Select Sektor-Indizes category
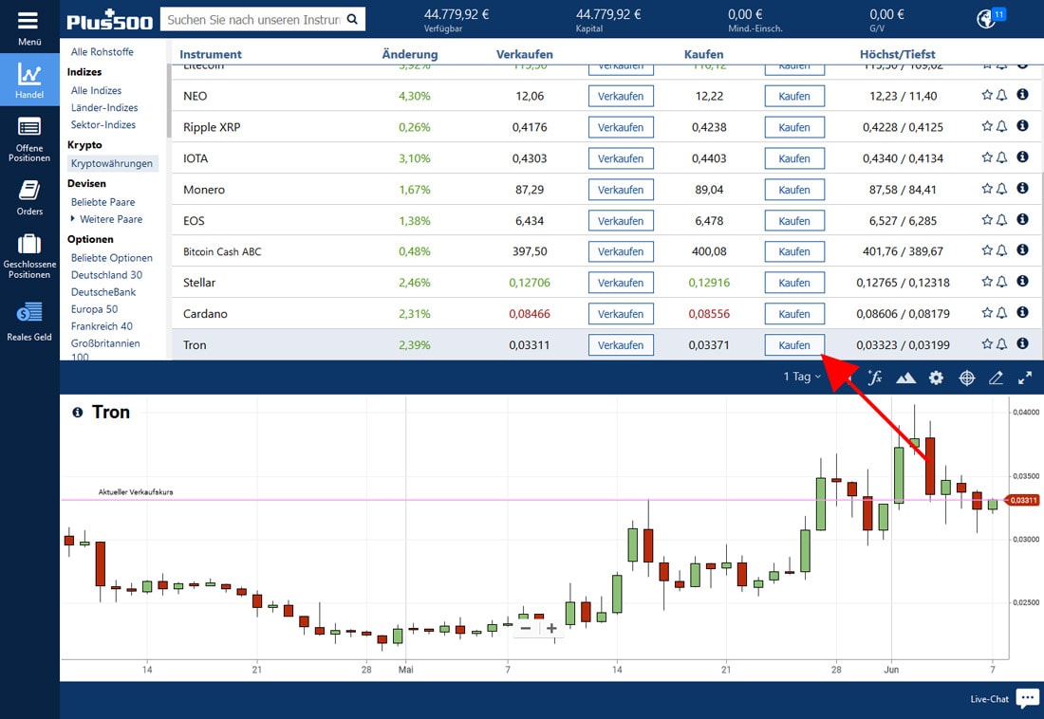Image resolution: width=1044 pixels, height=719 pixels. (x=103, y=125)
